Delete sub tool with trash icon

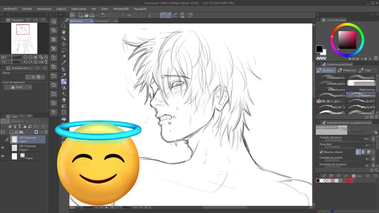(376, 117)
